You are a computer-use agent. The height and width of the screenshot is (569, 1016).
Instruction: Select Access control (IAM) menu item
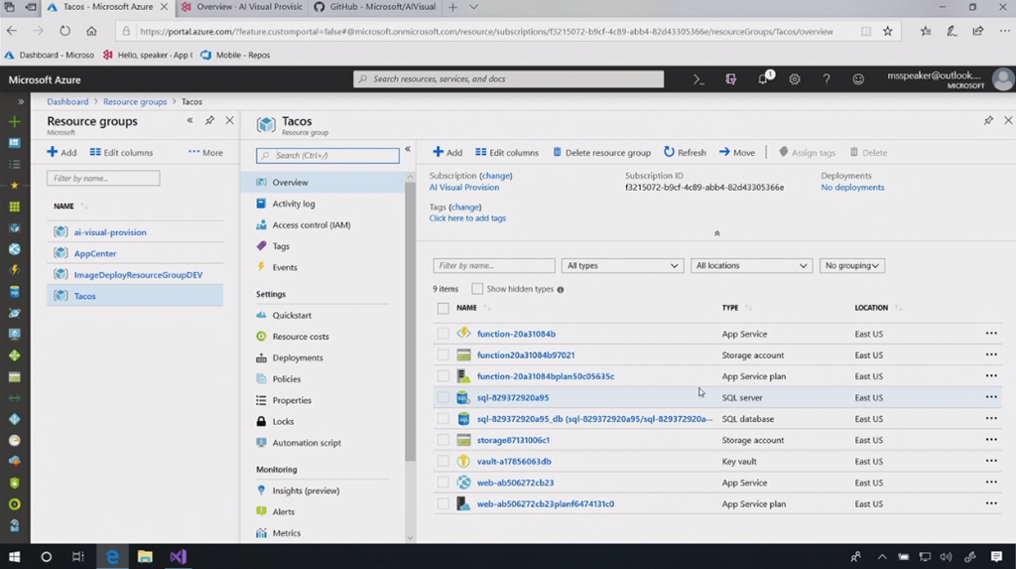coord(312,225)
